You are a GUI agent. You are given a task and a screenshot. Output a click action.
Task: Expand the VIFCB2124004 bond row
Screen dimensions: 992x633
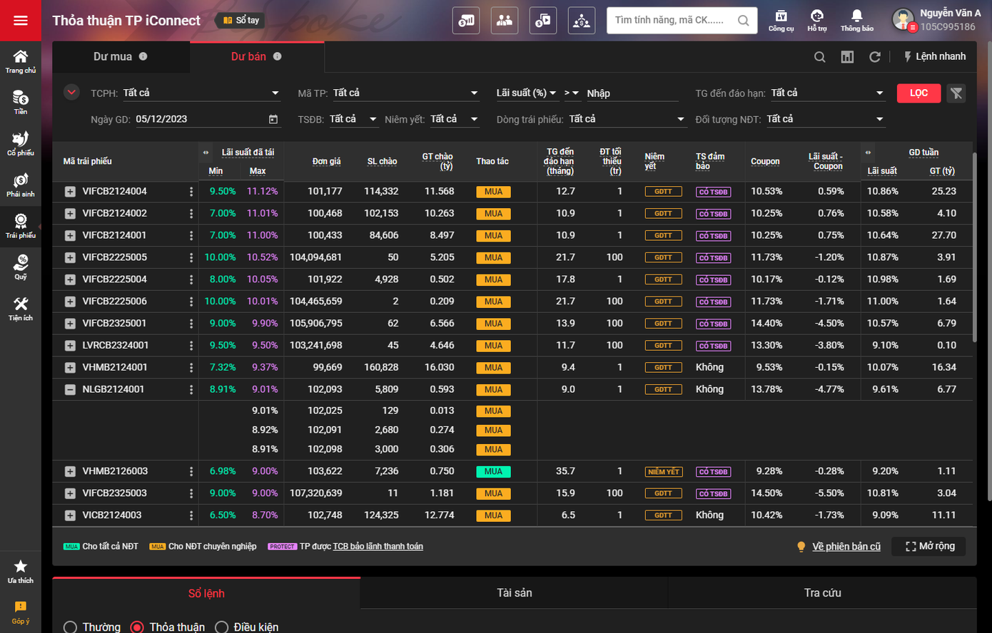pos(70,192)
